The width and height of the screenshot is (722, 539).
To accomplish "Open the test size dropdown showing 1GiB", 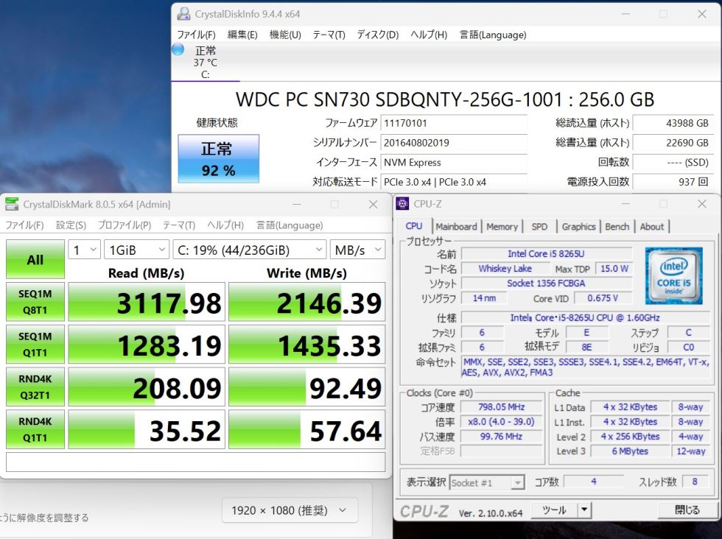I will (136, 250).
